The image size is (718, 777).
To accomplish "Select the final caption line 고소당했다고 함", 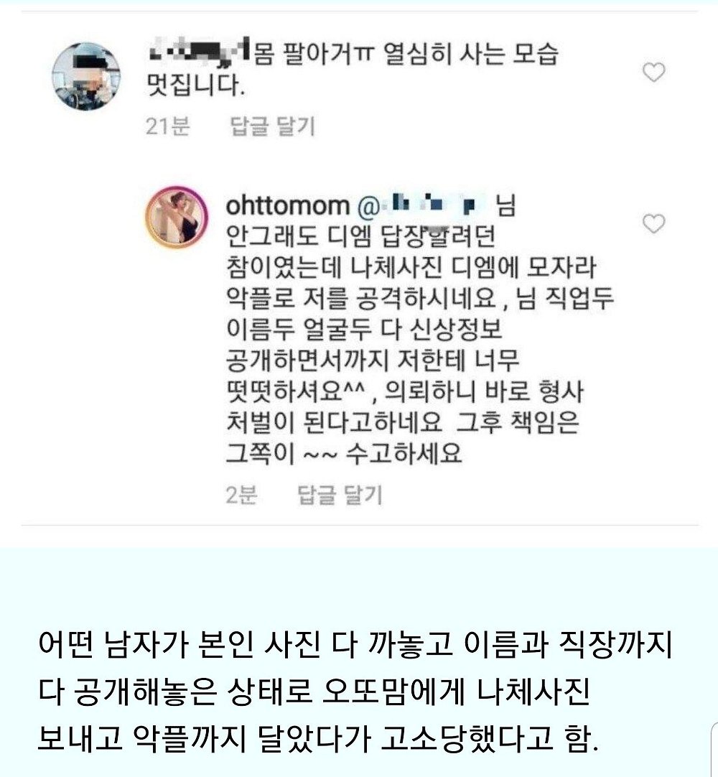I will tap(318, 738).
